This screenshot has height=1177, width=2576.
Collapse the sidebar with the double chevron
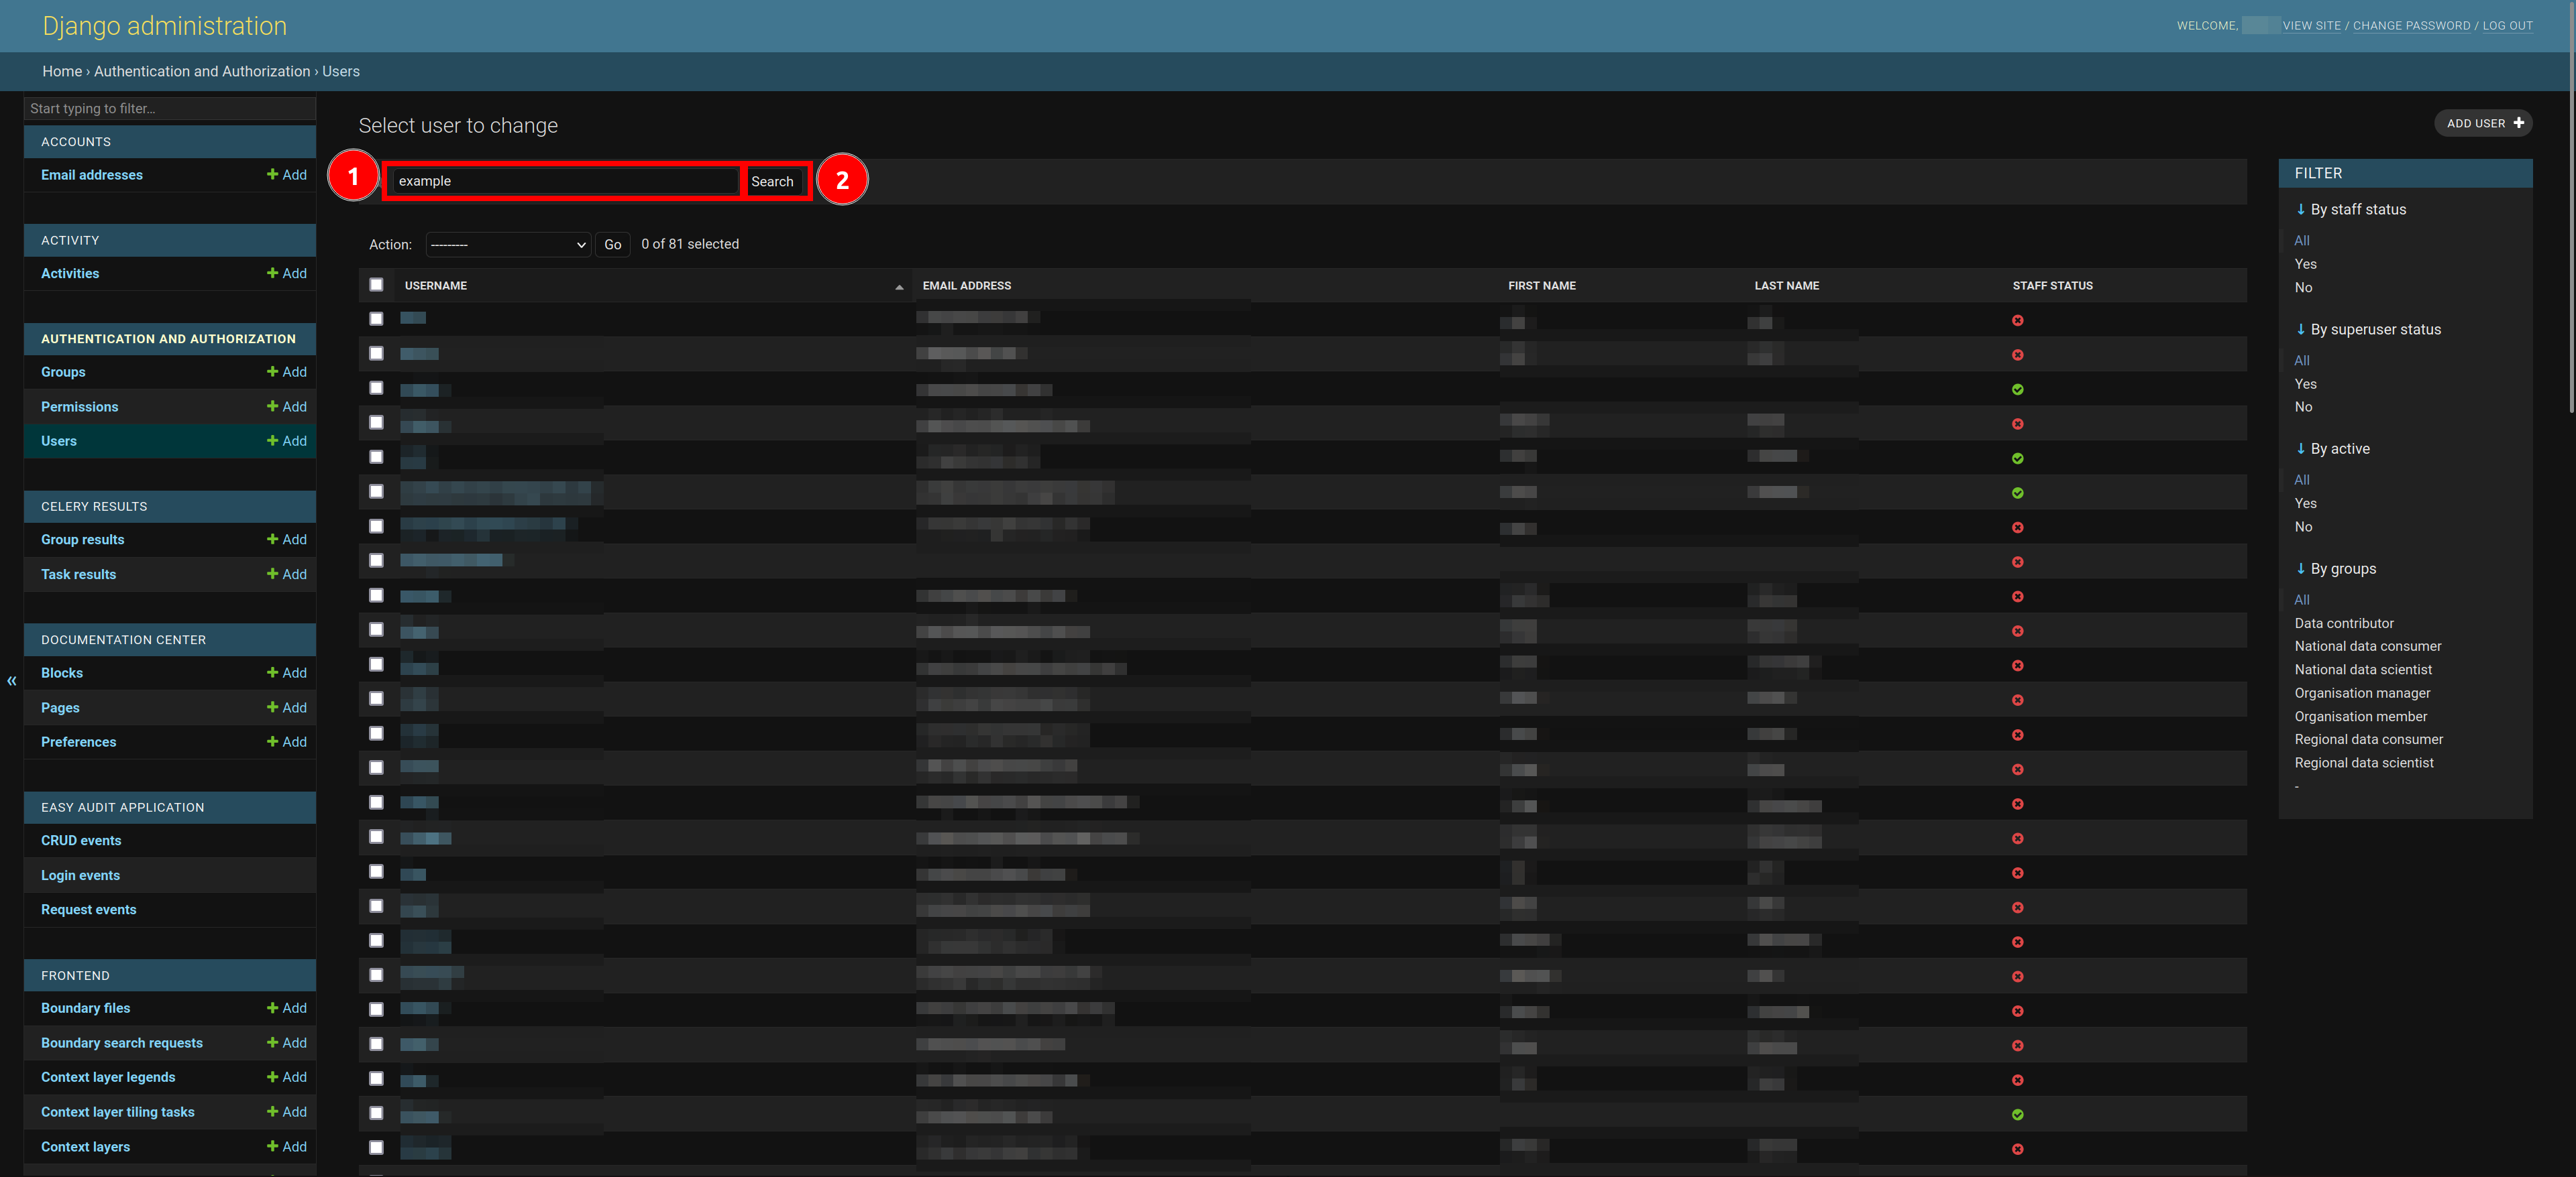[x=12, y=680]
